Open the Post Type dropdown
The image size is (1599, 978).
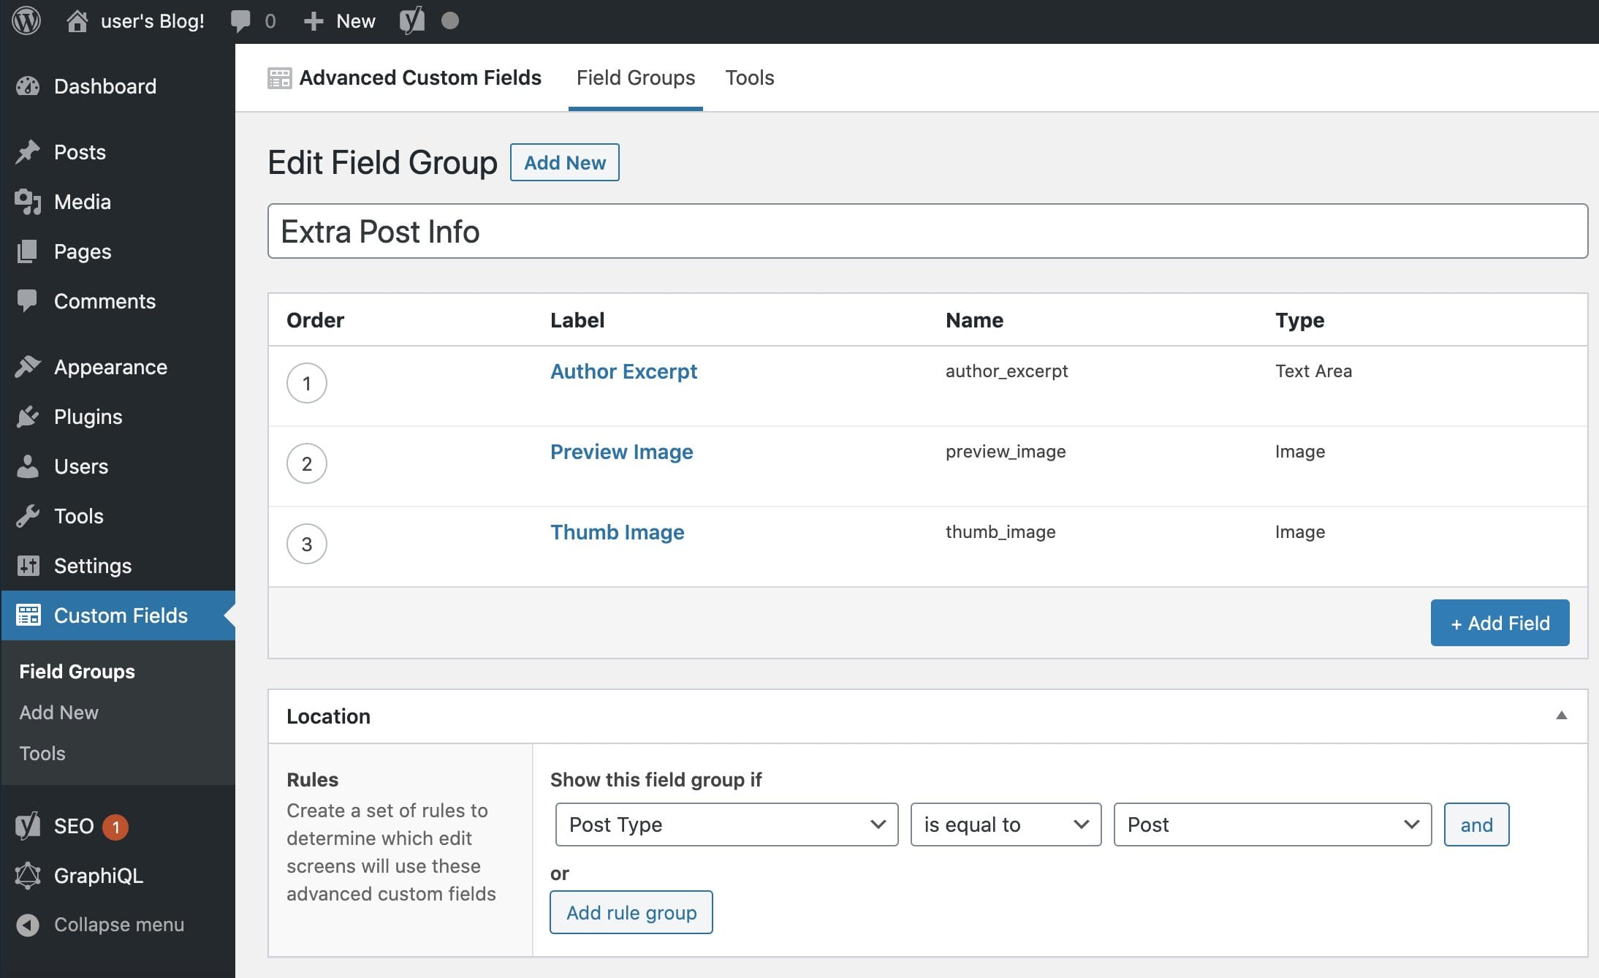coord(726,825)
